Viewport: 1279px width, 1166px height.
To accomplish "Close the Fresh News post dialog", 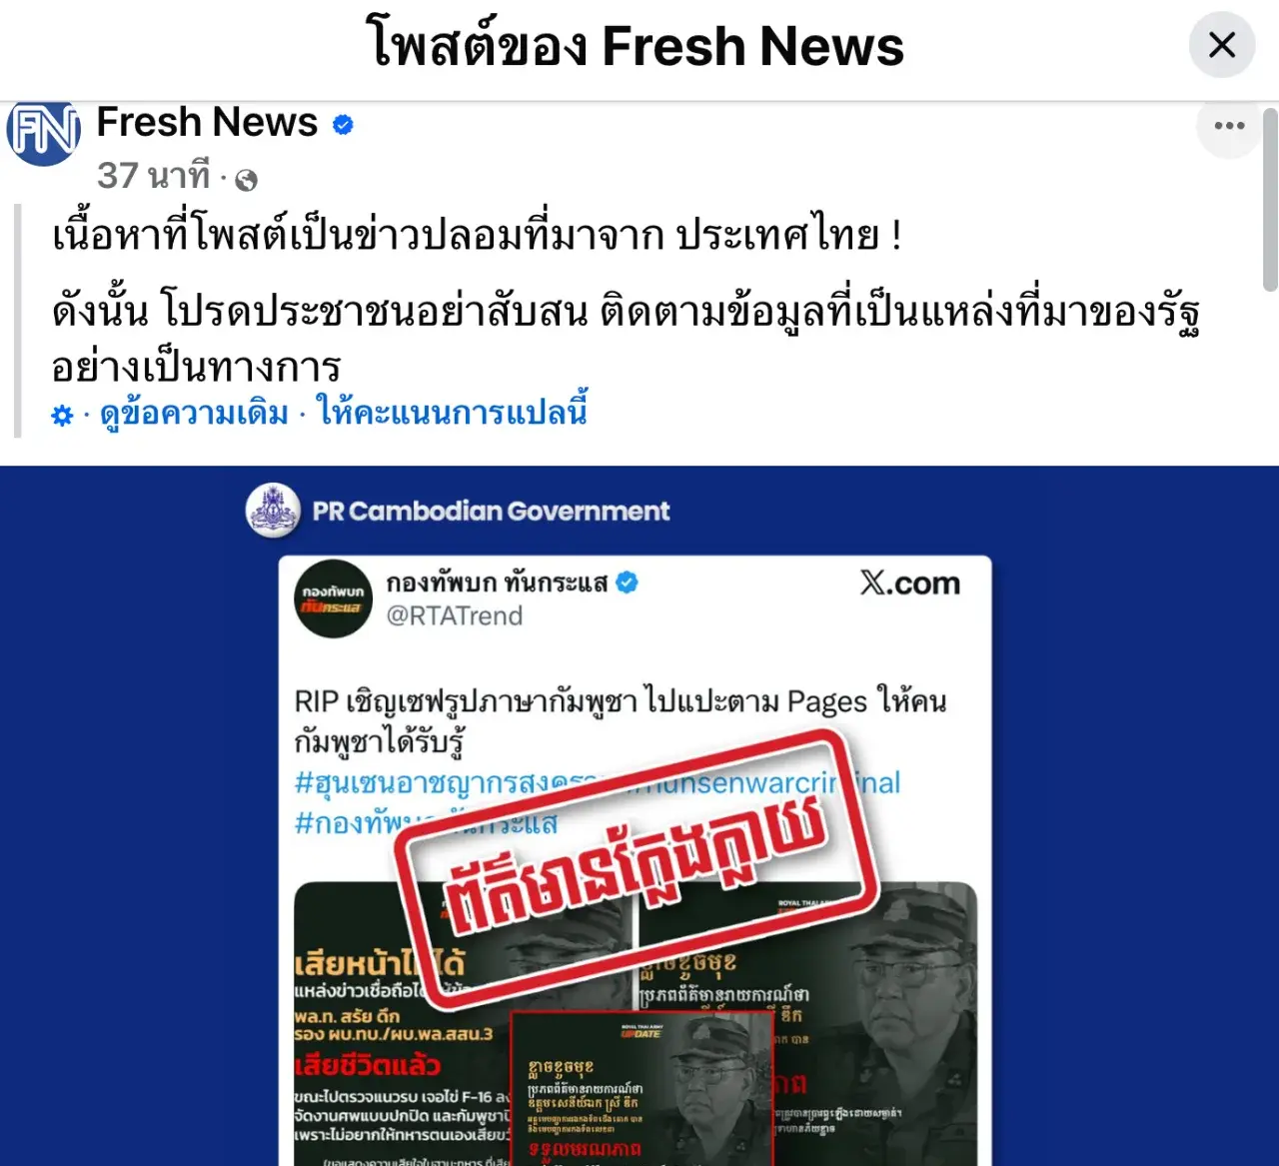I will pyautogui.click(x=1222, y=45).
